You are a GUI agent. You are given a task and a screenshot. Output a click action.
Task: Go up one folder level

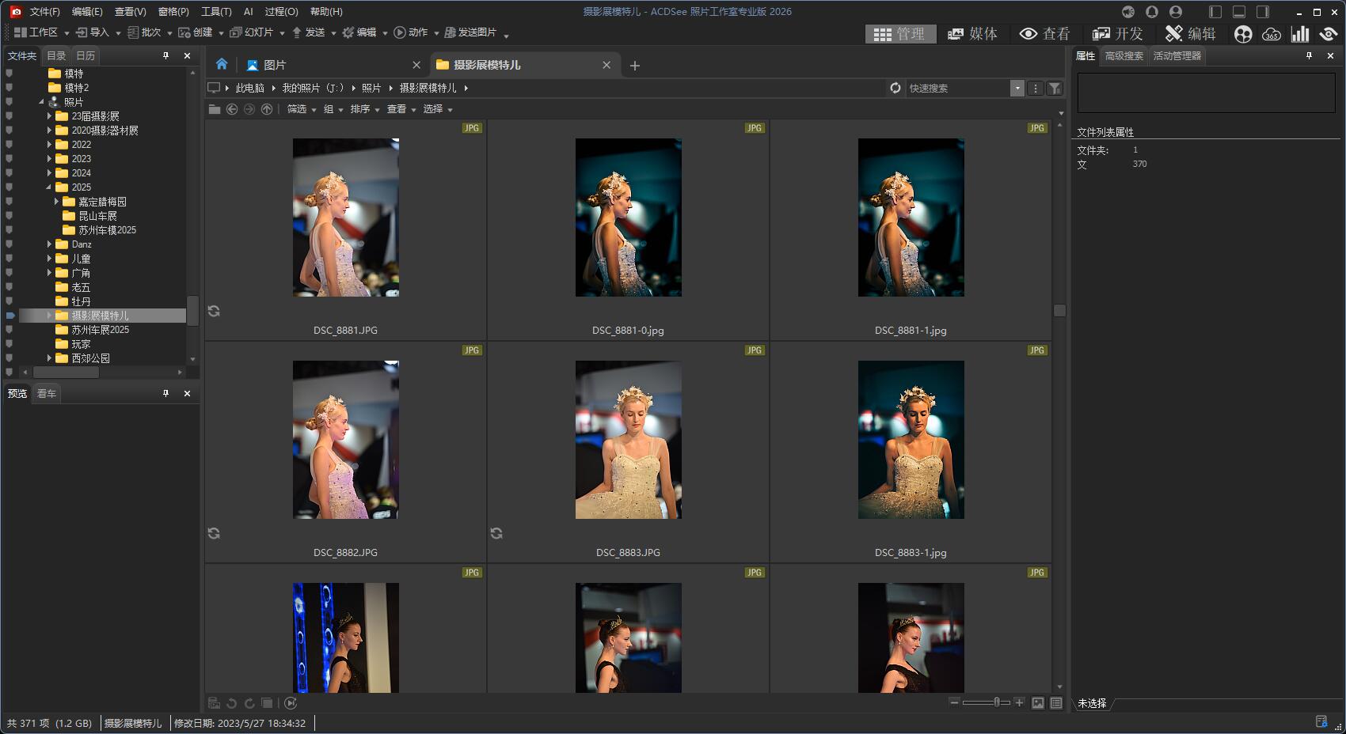(267, 109)
